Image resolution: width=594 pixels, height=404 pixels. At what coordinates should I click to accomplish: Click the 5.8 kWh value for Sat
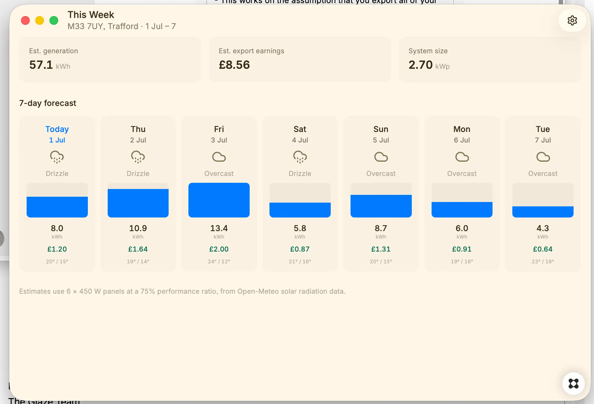pyautogui.click(x=300, y=228)
